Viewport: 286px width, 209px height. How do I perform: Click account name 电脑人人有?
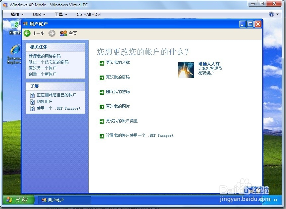pyautogui.click(x=209, y=64)
